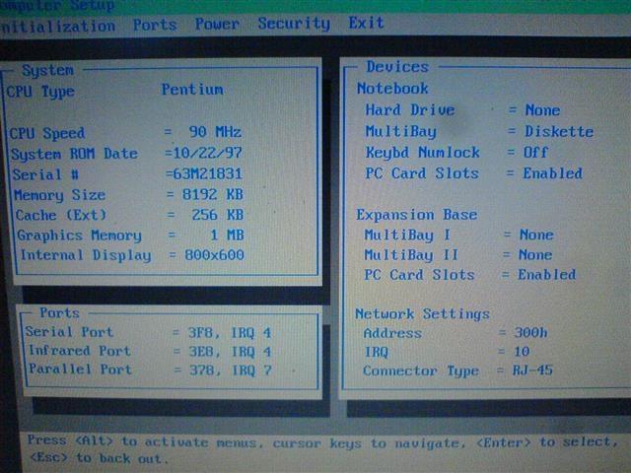Click the Hard Drive label
Viewport: 631px width, 473px height.
click(x=410, y=109)
